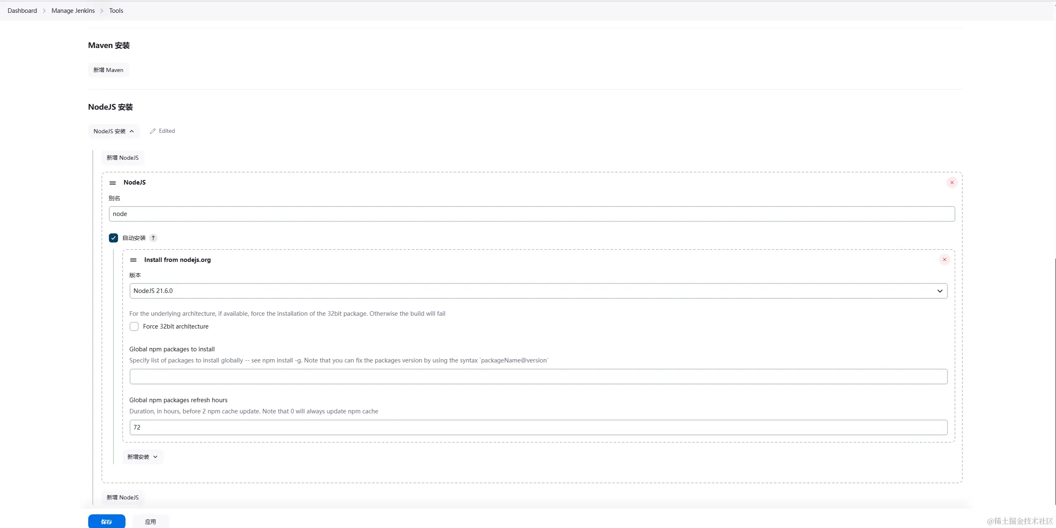Click the installer drag handle icon
The image size is (1056, 528).
coord(133,260)
